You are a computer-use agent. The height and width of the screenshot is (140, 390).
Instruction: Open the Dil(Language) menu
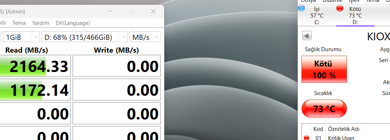point(73,23)
